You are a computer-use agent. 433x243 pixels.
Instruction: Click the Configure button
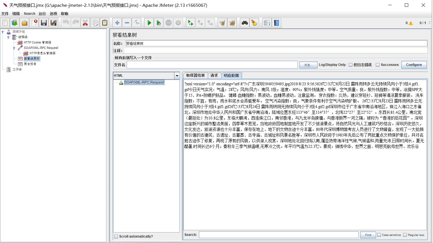point(414,65)
